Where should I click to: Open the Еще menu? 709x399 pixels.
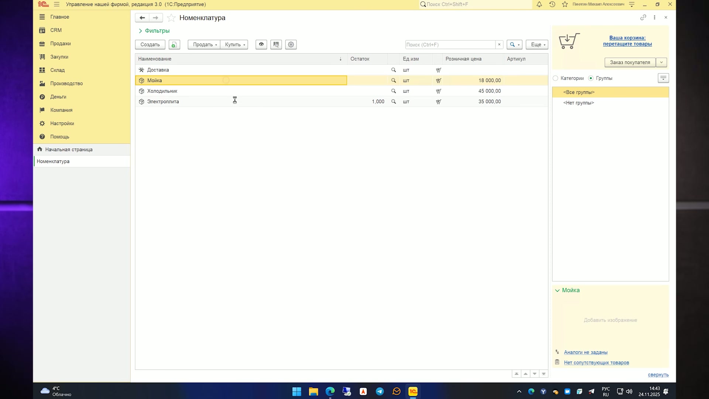tap(537, 45)
